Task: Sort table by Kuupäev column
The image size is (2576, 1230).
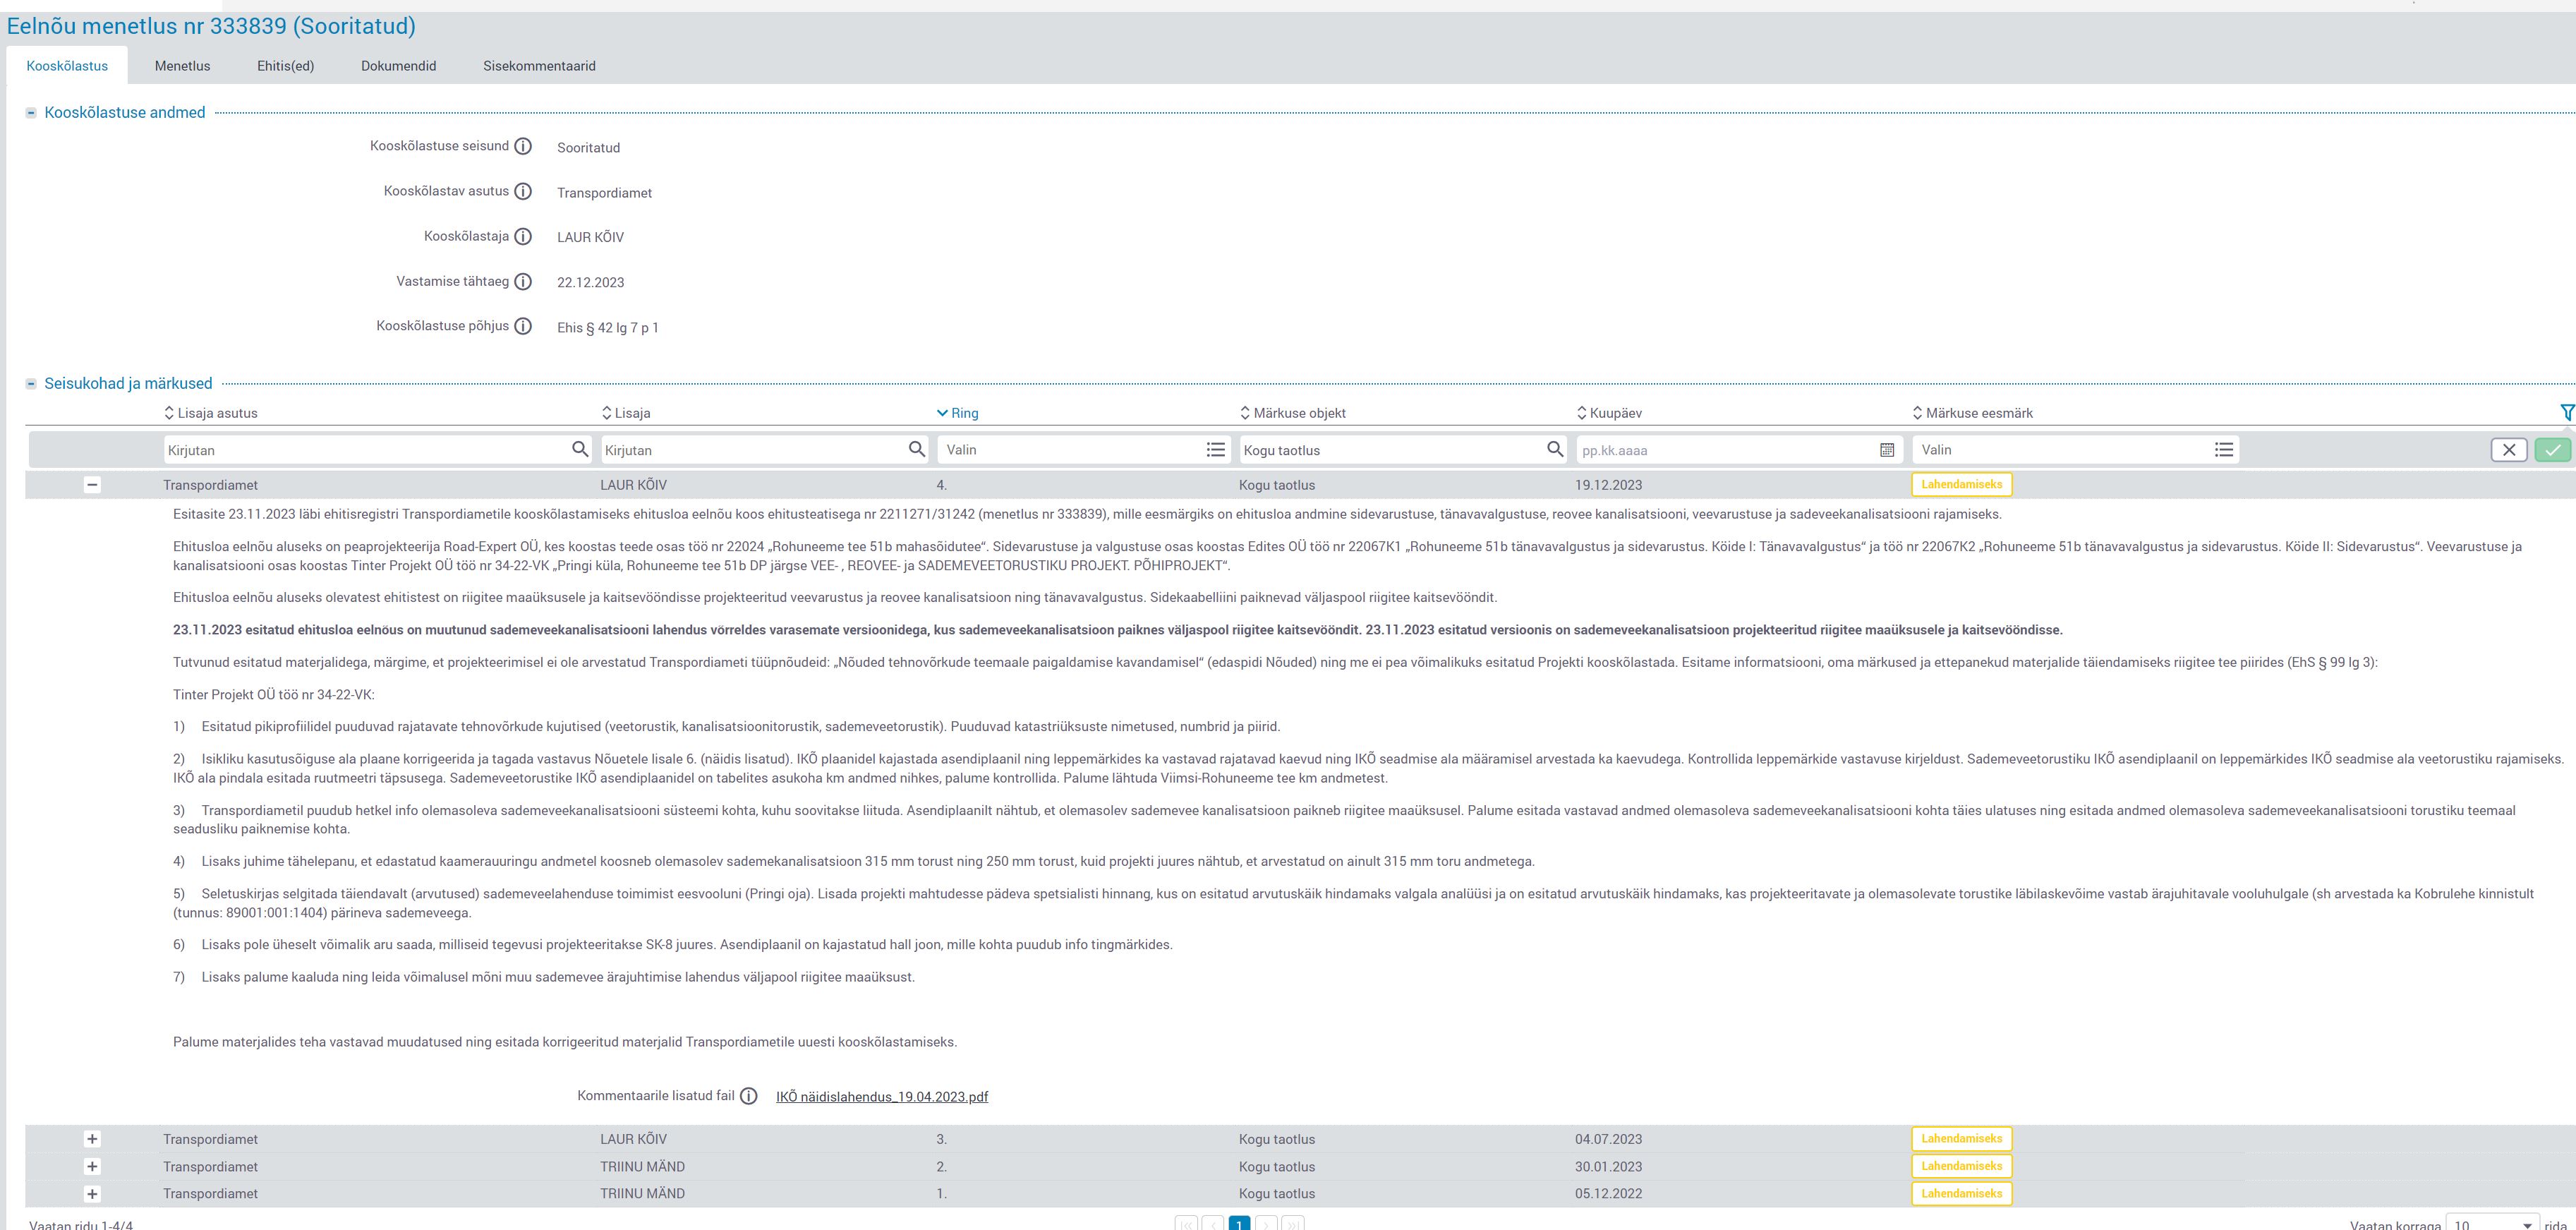Action: 1610,413
